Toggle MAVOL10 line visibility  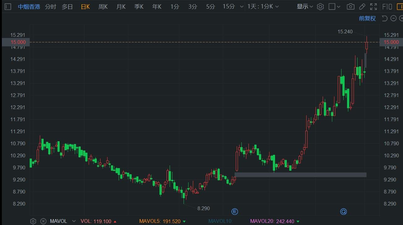pyautogui.click(x=221, y=221)
